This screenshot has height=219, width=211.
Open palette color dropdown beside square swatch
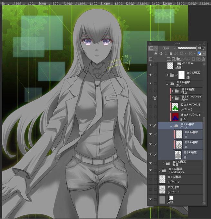pyautogui.click(x=156, y=48)
